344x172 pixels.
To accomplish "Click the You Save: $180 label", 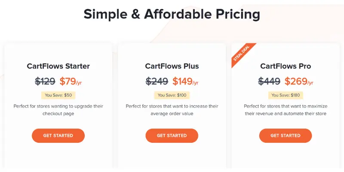I will pyautogui.click(x=286, y=95).
